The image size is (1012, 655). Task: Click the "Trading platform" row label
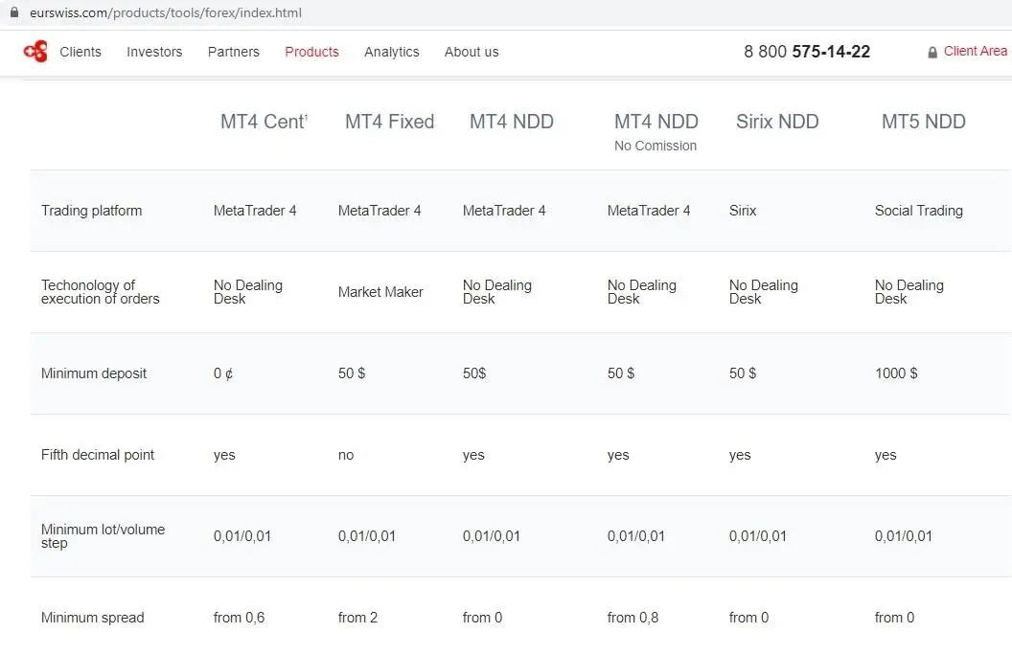click(92, 211)
